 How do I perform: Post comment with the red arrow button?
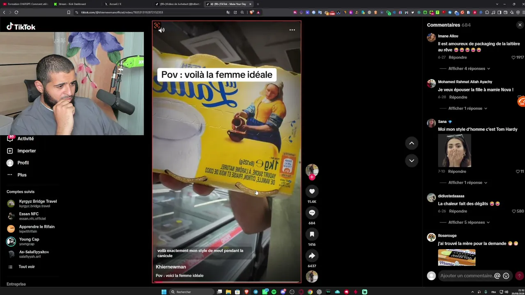(x=519, y=276)
